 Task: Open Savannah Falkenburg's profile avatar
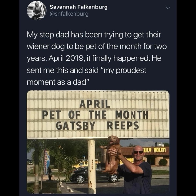[37, 10]
